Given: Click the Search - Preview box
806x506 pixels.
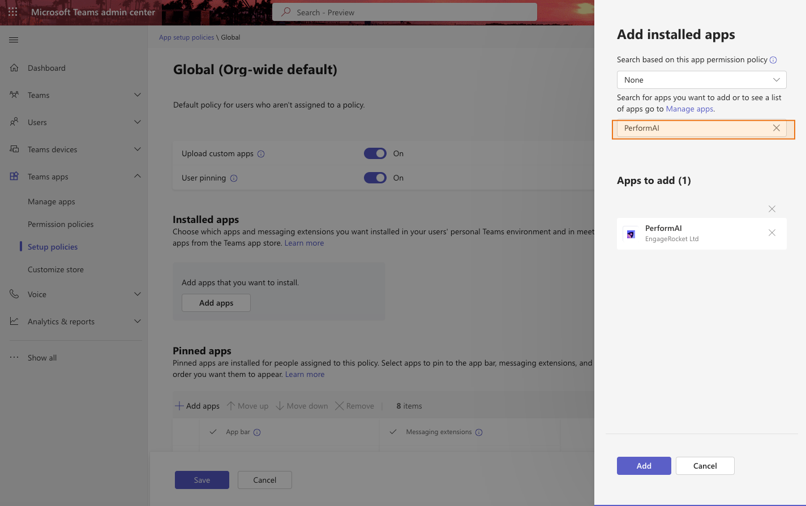Looking at the screenshot, I should coord(405,12).
